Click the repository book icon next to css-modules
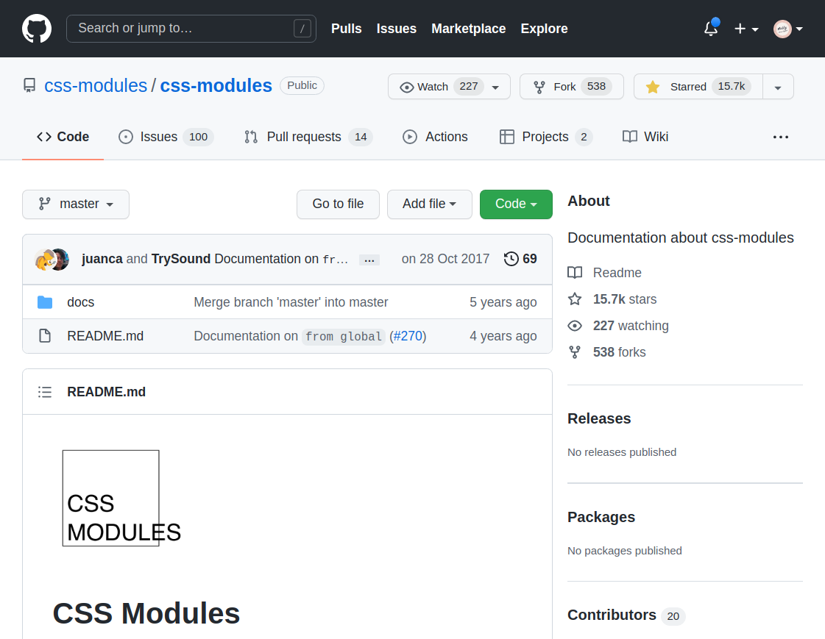The width and height of the screenshot is (825, 639). [x=29, y=85]
